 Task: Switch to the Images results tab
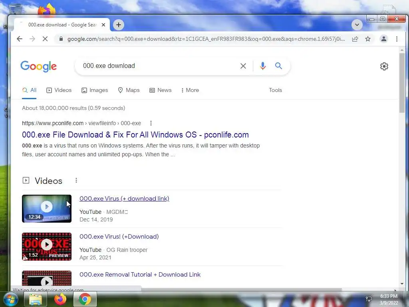point(94,90)
